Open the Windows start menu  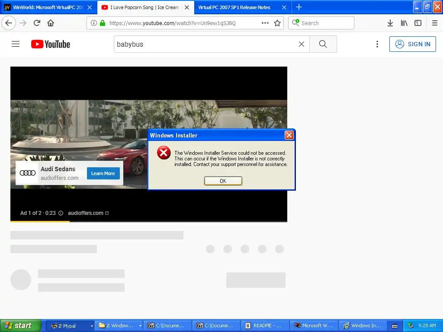[20, 326]
